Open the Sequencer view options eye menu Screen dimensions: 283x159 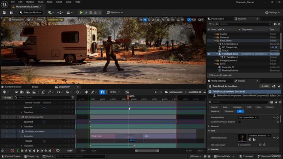click(59, 92)
